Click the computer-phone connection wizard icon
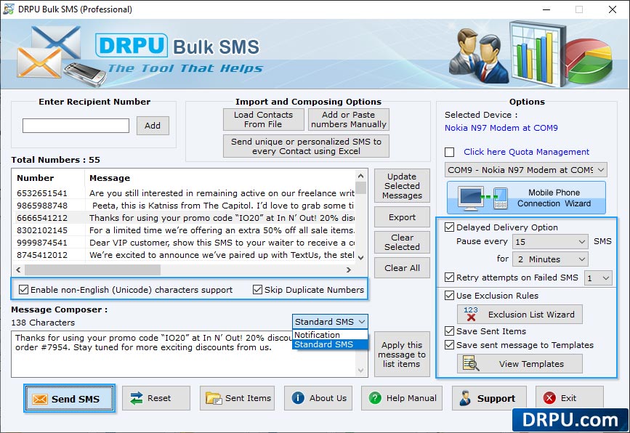The width and height of the screenshot is (630, 433). tap(484, 198)
